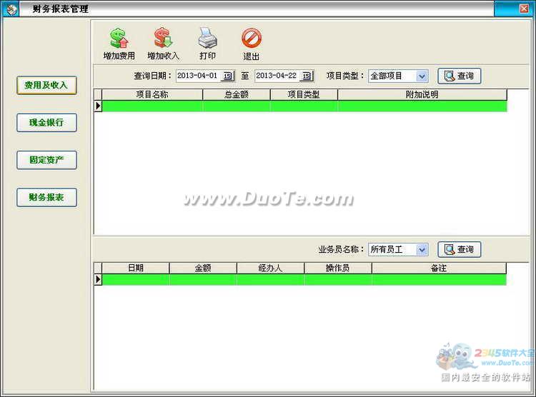Click row indicator arrow in upper table

click(x=98, y=106)
